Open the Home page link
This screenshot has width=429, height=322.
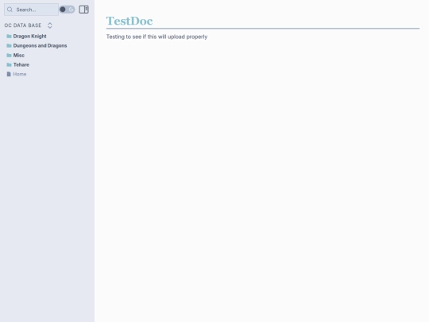point(20,74)
